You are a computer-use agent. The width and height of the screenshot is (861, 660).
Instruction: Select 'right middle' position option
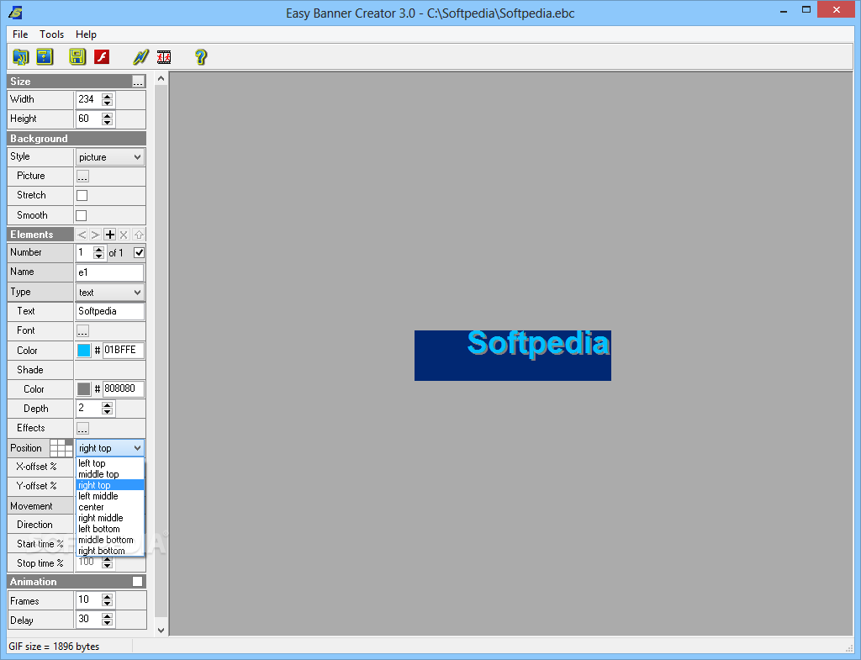tap(110, 519)
